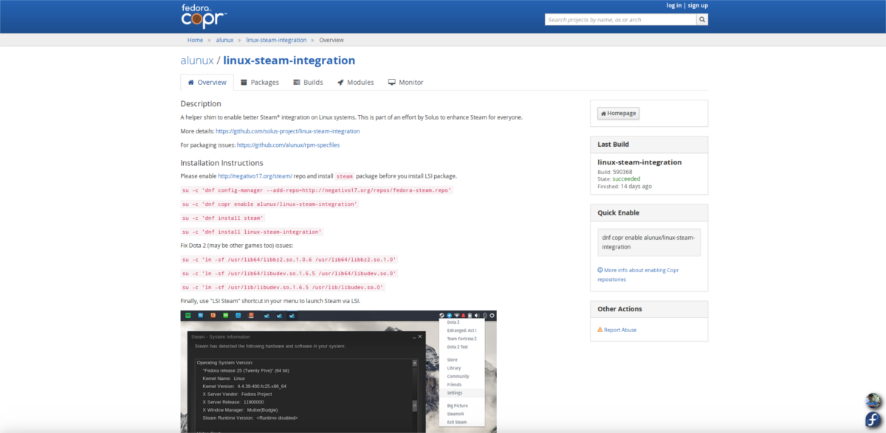
Task: Click the search magnifier button
Action: click(702, 20)
